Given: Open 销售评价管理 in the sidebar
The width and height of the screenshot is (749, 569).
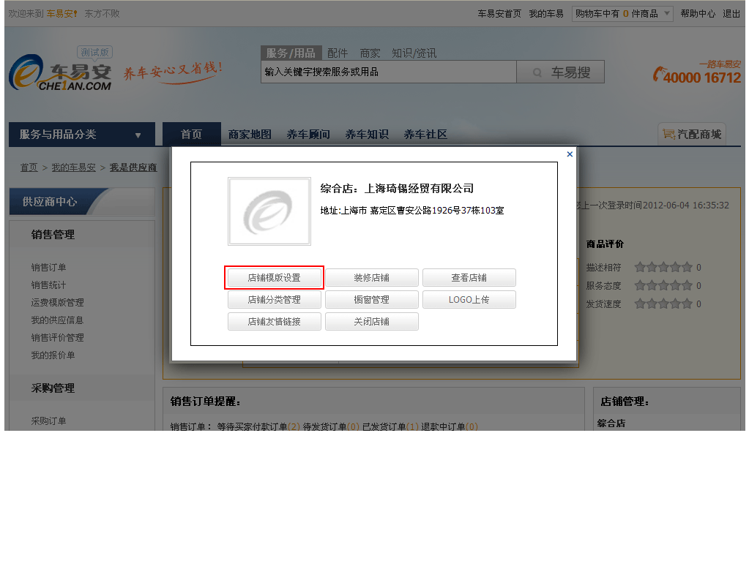Looking at the screenshot, I should [57, 337].
